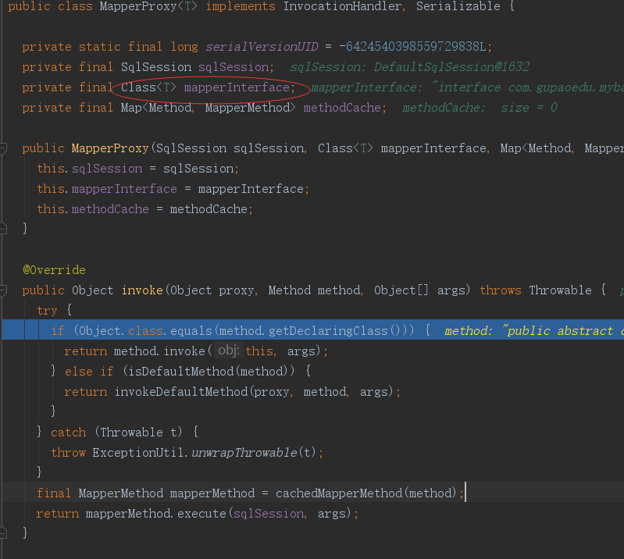Click 'Map<Method, MapperMethod>' field type

pos(209,108)
